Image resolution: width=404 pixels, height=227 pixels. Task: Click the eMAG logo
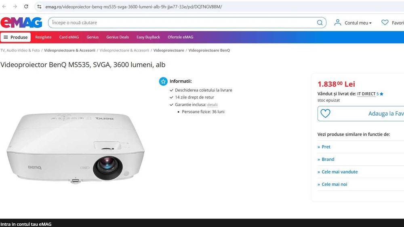tap(21, 23)
